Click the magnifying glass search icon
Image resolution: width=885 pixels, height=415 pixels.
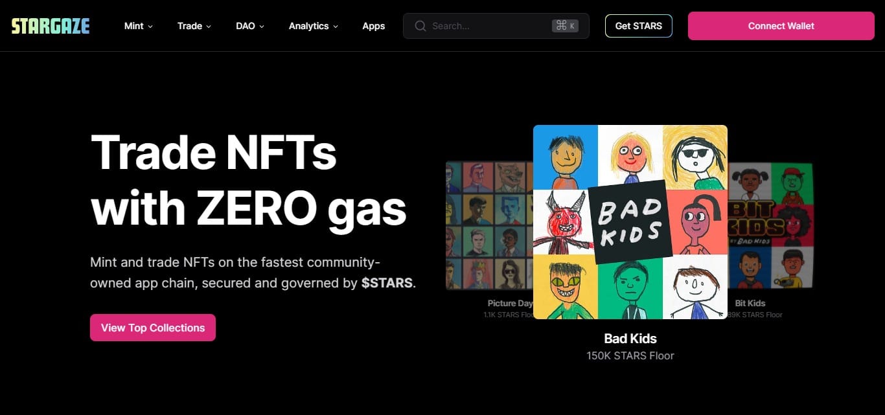pos(420,26)
